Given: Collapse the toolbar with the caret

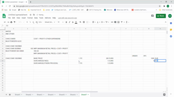Looking at the screenshot, I should click(x=166, y=22).
